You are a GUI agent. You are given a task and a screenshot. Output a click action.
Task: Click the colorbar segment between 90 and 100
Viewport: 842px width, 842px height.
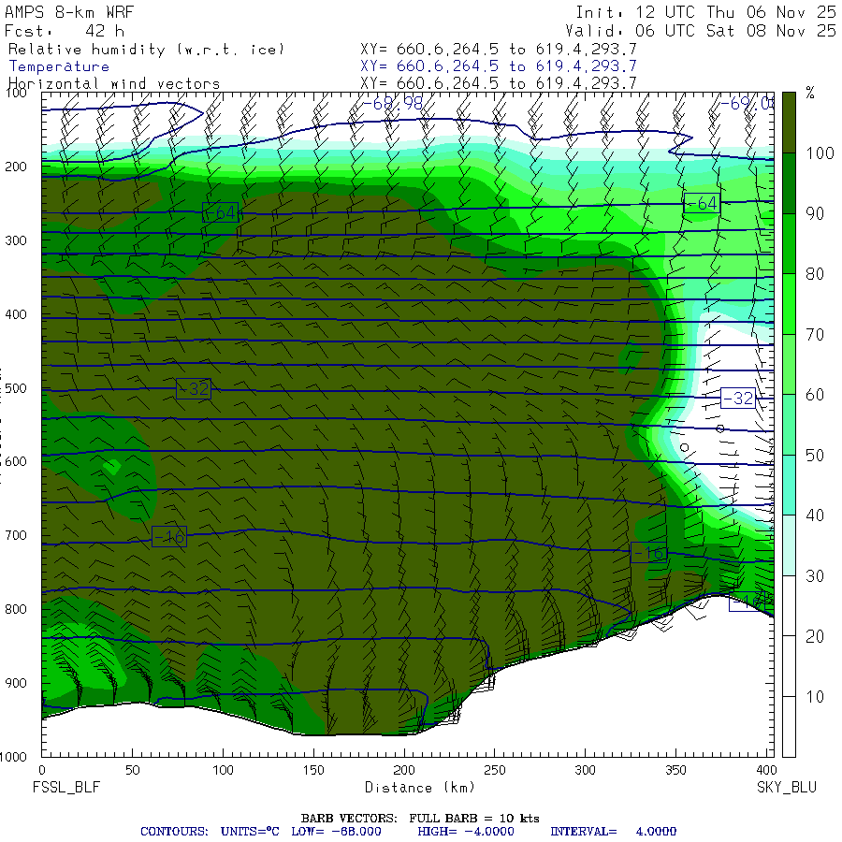coord(789,183)
